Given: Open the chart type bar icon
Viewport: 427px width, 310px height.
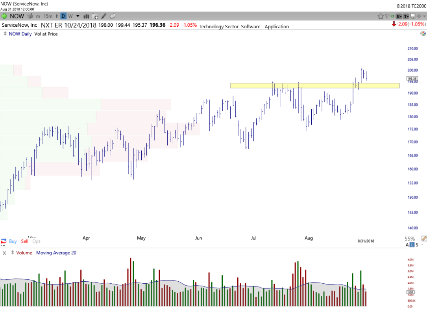Looking at the screenshot, I should tap(86, 16).
